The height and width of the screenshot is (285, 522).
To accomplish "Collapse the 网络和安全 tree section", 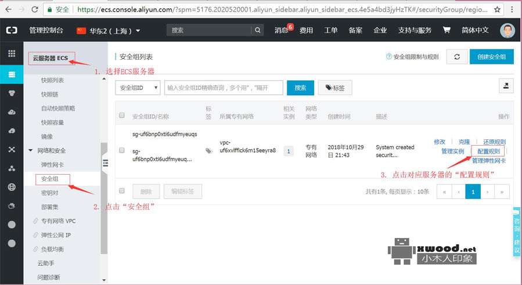I will pos(31,150).
